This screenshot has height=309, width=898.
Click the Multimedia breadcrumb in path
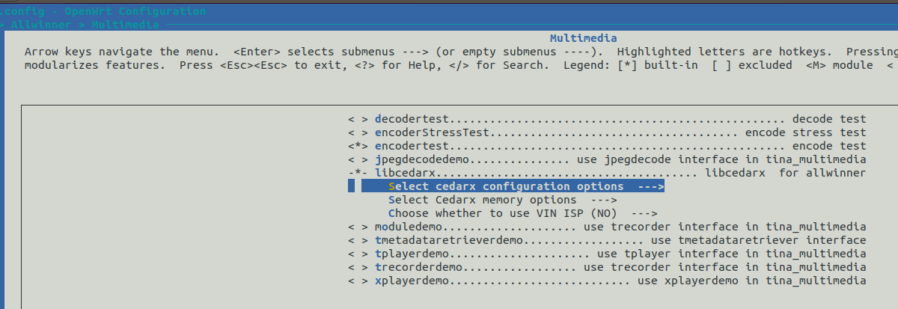125,25
